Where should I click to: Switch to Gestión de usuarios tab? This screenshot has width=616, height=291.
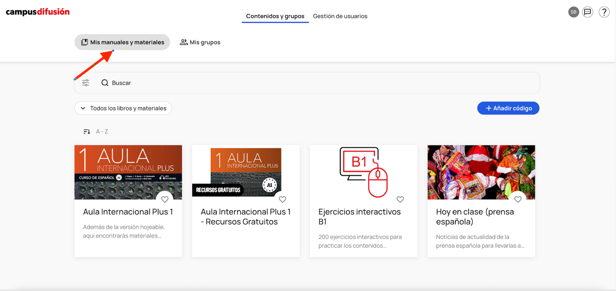click(340, 16)
